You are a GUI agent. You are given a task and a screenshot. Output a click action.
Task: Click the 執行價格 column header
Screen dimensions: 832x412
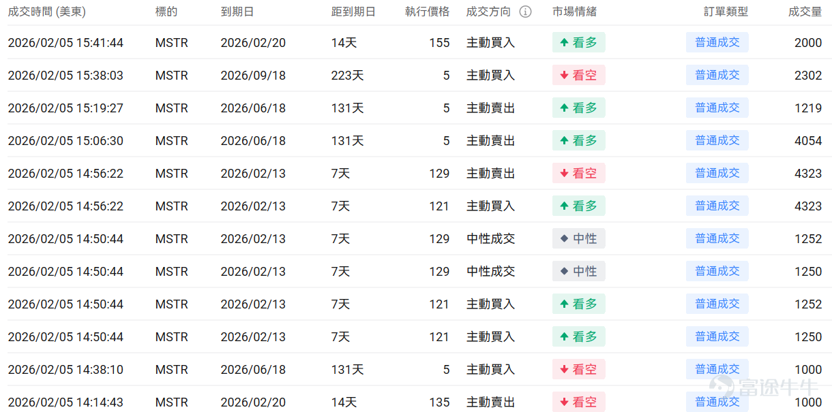click(x=428, y=12)
